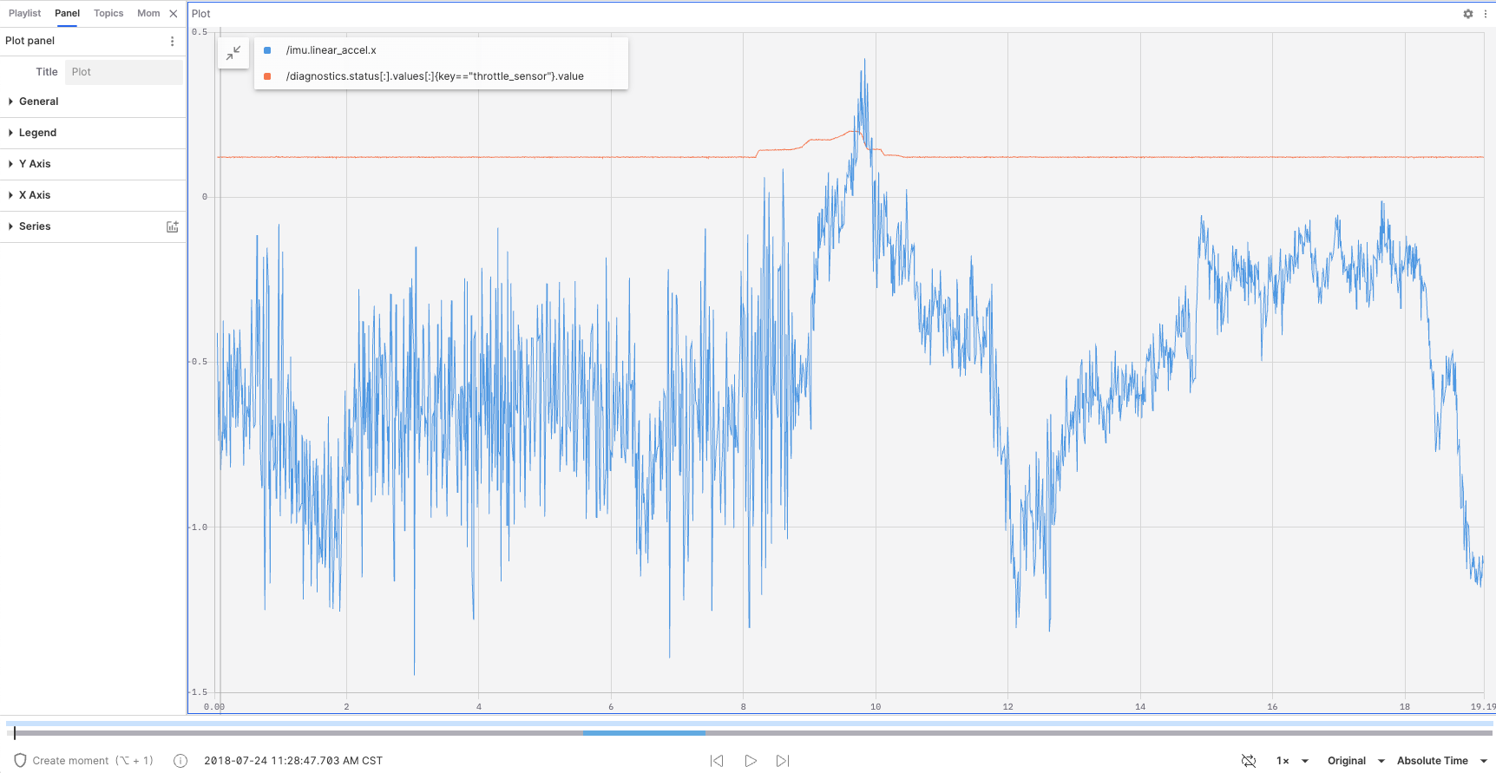Click the playback scrubber bar
Screen dimensions: 1496x773
pos(750,733)
